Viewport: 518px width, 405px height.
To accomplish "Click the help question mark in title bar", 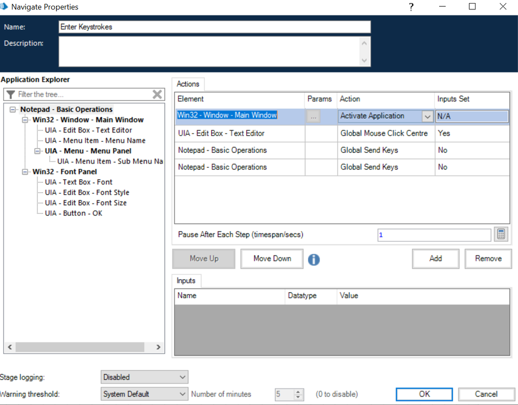I will [x=411, y=7].
